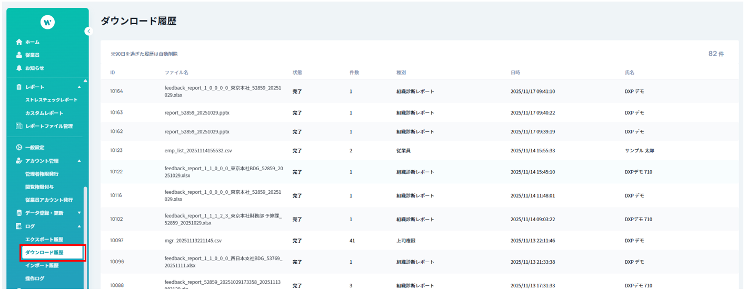Click file mgr_20251113221145.csv
Image resolution: width=747 pixels, height=290 pixels.
tap(193, 241)
